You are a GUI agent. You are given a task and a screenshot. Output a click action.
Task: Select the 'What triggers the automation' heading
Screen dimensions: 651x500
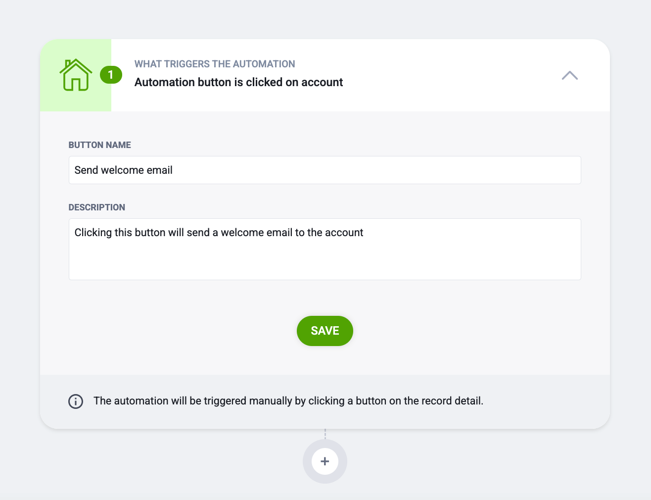[215, 64]
